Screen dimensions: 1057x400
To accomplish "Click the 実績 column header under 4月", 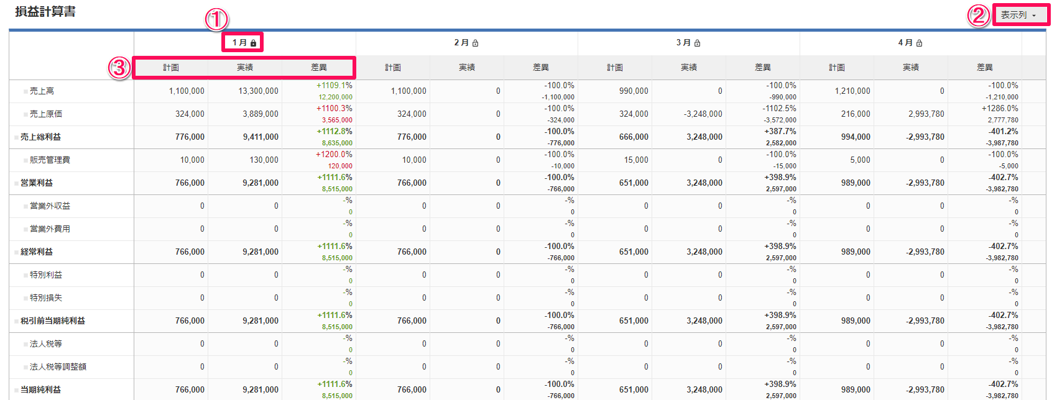I will click(911, 68).
